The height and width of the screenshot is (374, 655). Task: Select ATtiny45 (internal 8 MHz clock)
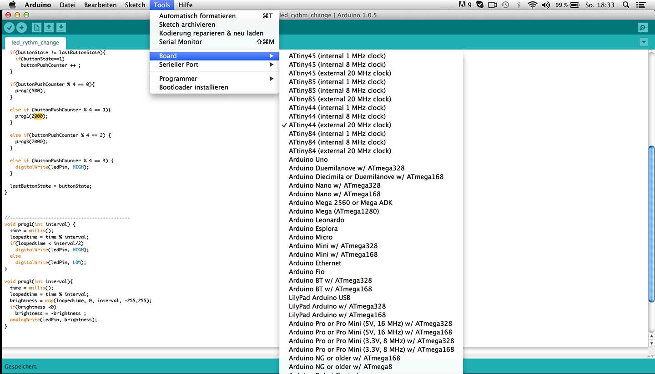click(371, 65)
